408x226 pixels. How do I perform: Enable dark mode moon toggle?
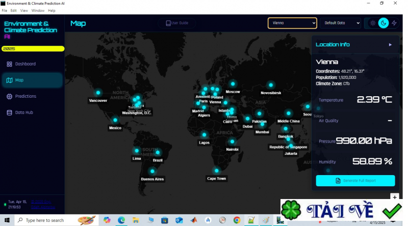click(384, 23)
